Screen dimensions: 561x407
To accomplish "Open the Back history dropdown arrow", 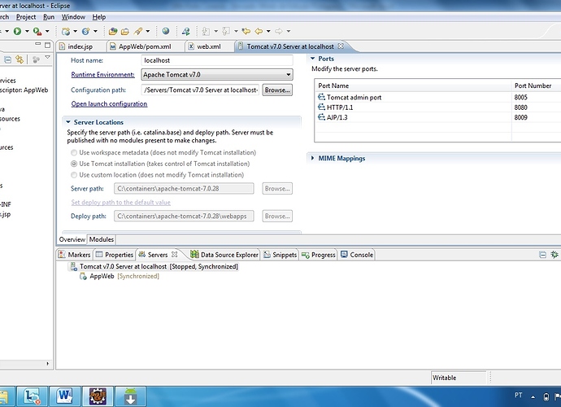I will pyautogui.click(x=268, y=31).
